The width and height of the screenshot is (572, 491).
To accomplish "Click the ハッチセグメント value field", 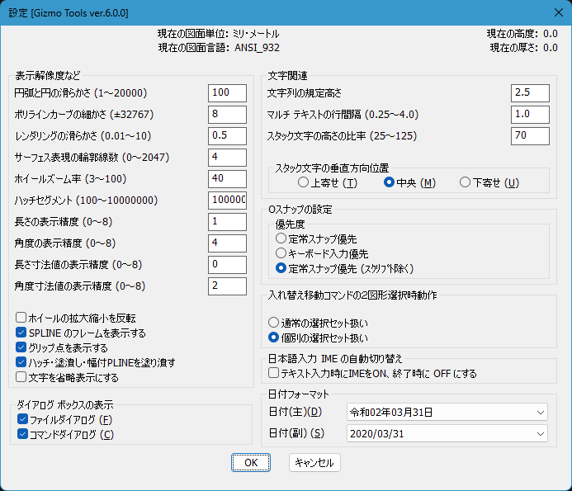I will (x=227, y=200).
